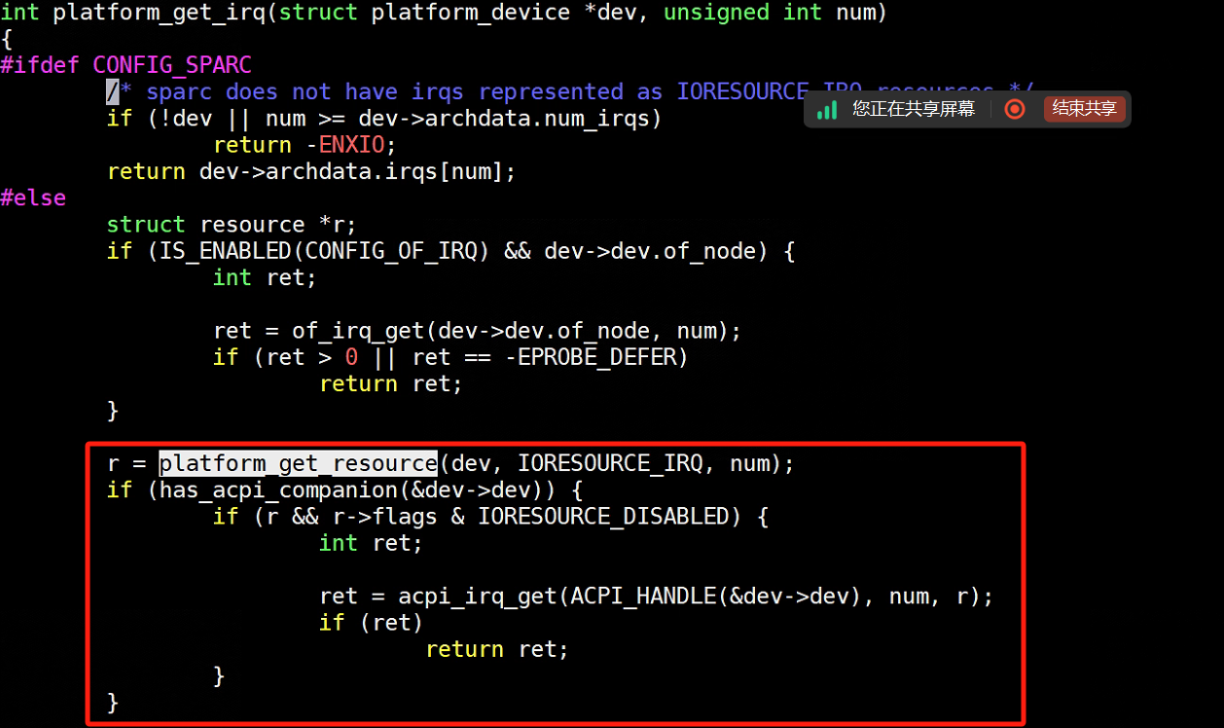The width and height of the screenshot is (1224, 728).
Task: Click the ENXIO error constant
Action: click(358, 145)
